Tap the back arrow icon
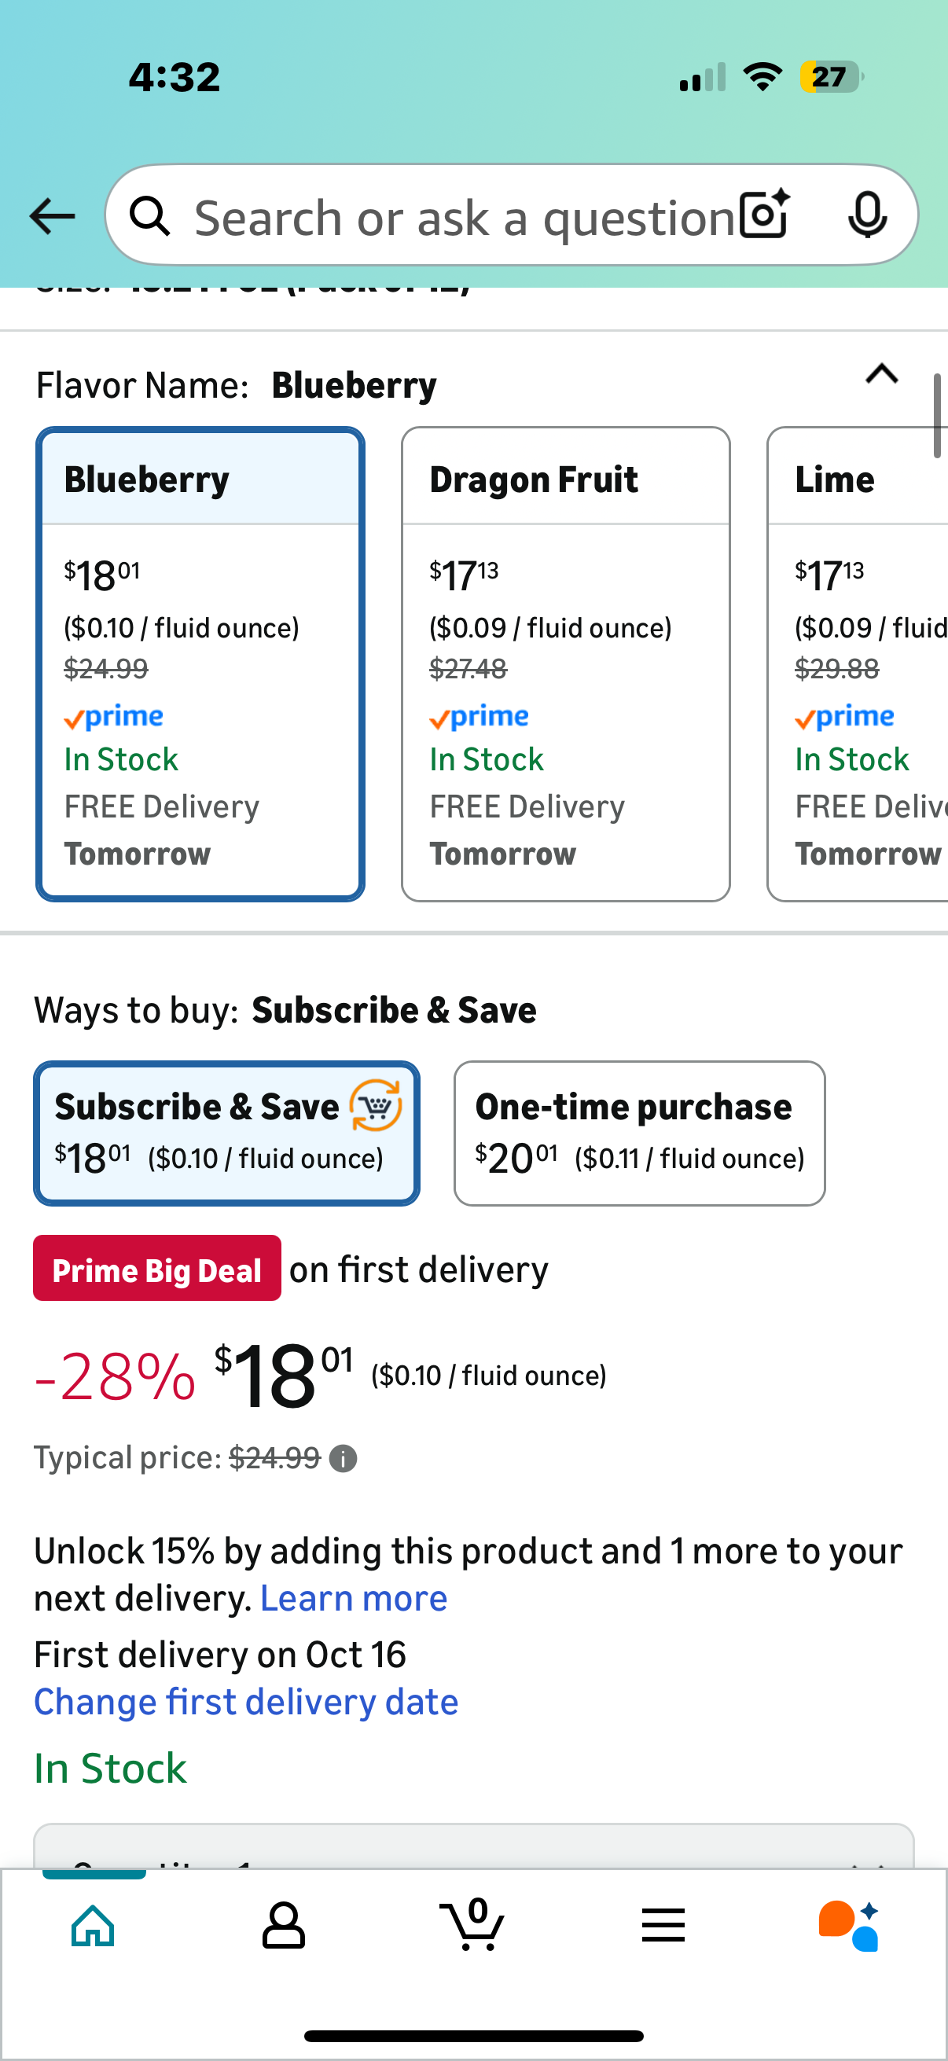Viewport: 948px width, 2061px height. 52,216
